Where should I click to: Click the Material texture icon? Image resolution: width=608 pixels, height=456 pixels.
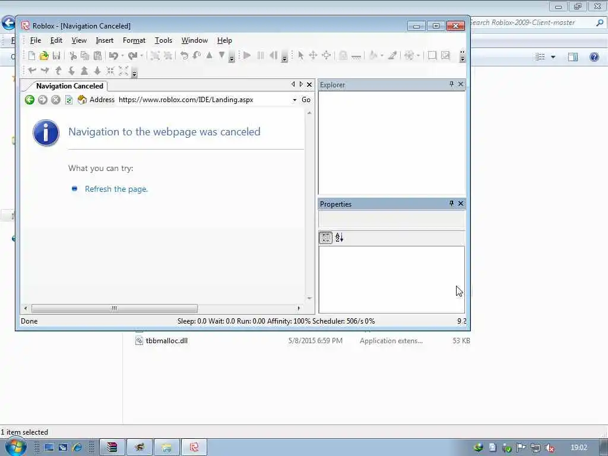[x=409, y=55]
